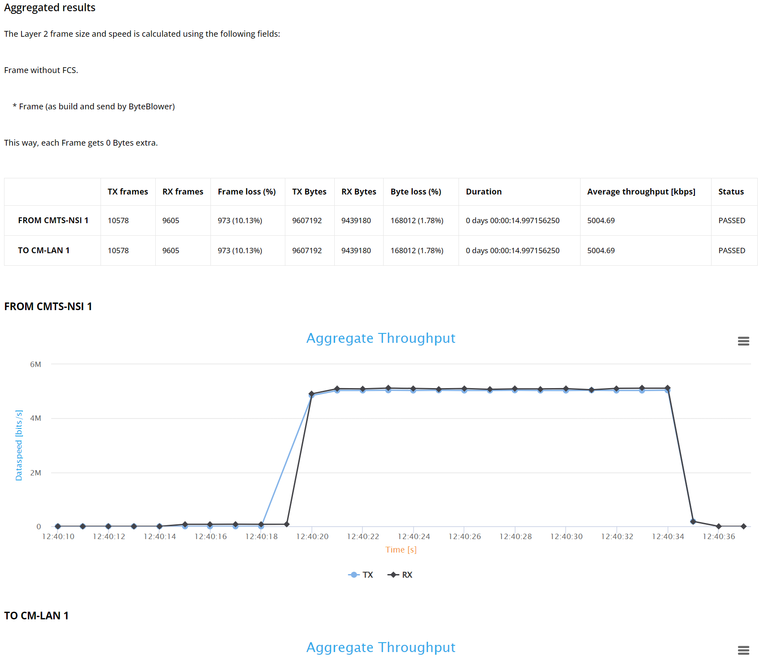Select the FROM CMTS-NSI 1 section heading
The width and height of the screenshot is (760, 661).
click(48, 306)
